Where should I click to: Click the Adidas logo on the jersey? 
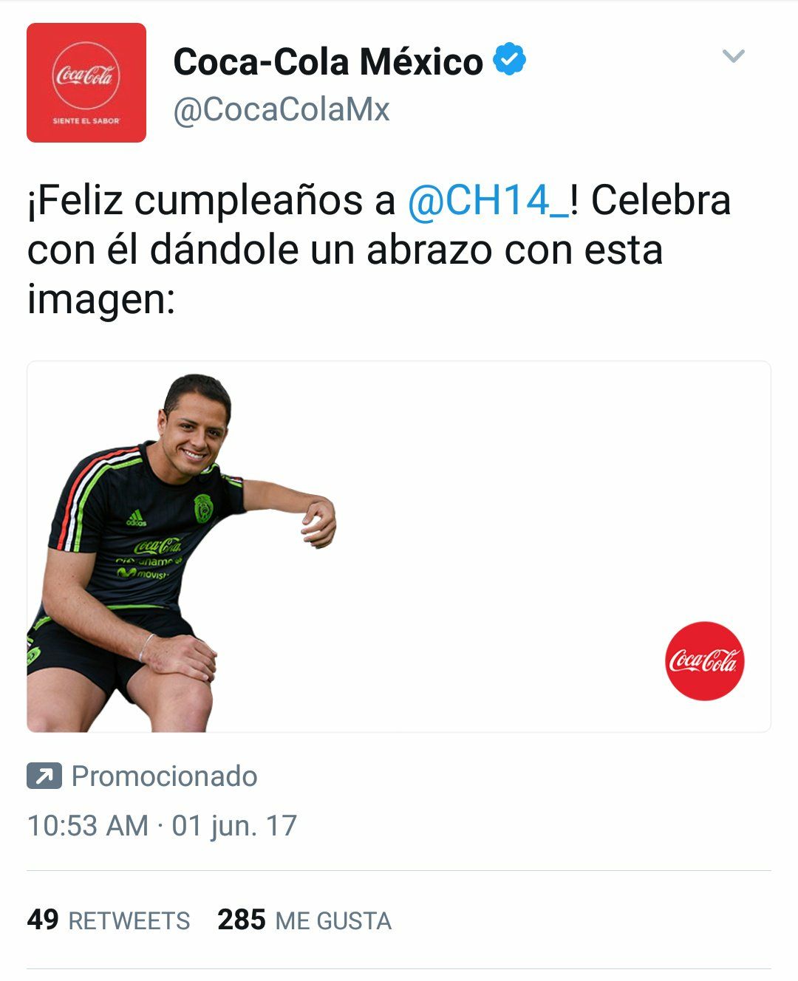[136, 519]
